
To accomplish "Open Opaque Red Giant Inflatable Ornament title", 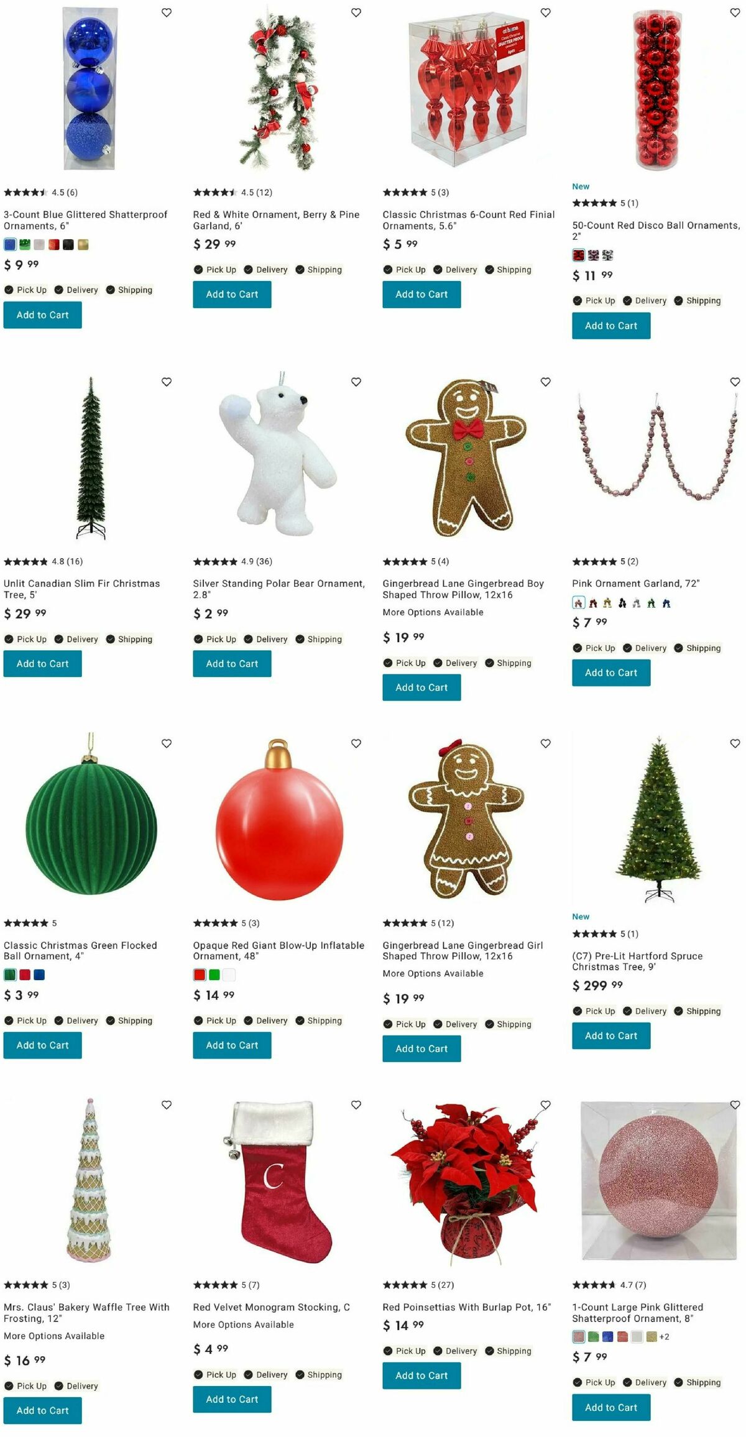I will coord(279,951).
